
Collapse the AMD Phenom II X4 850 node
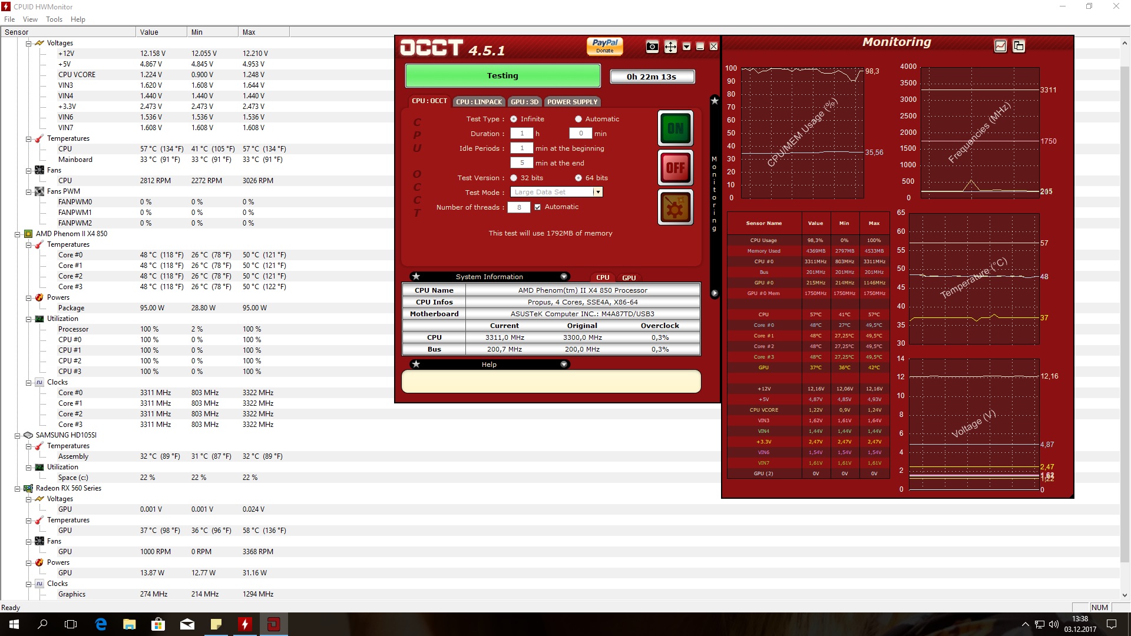click(x=18, y=234)
